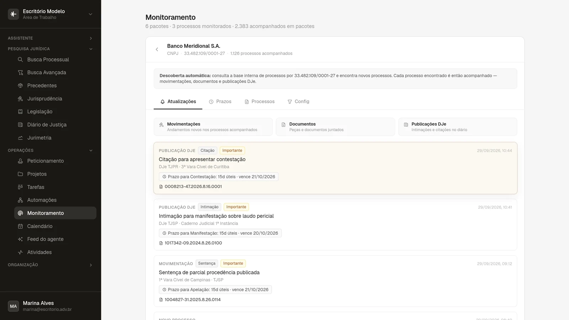
Task: Open Automações workflow icon
Action: click(x=20, y=200)
